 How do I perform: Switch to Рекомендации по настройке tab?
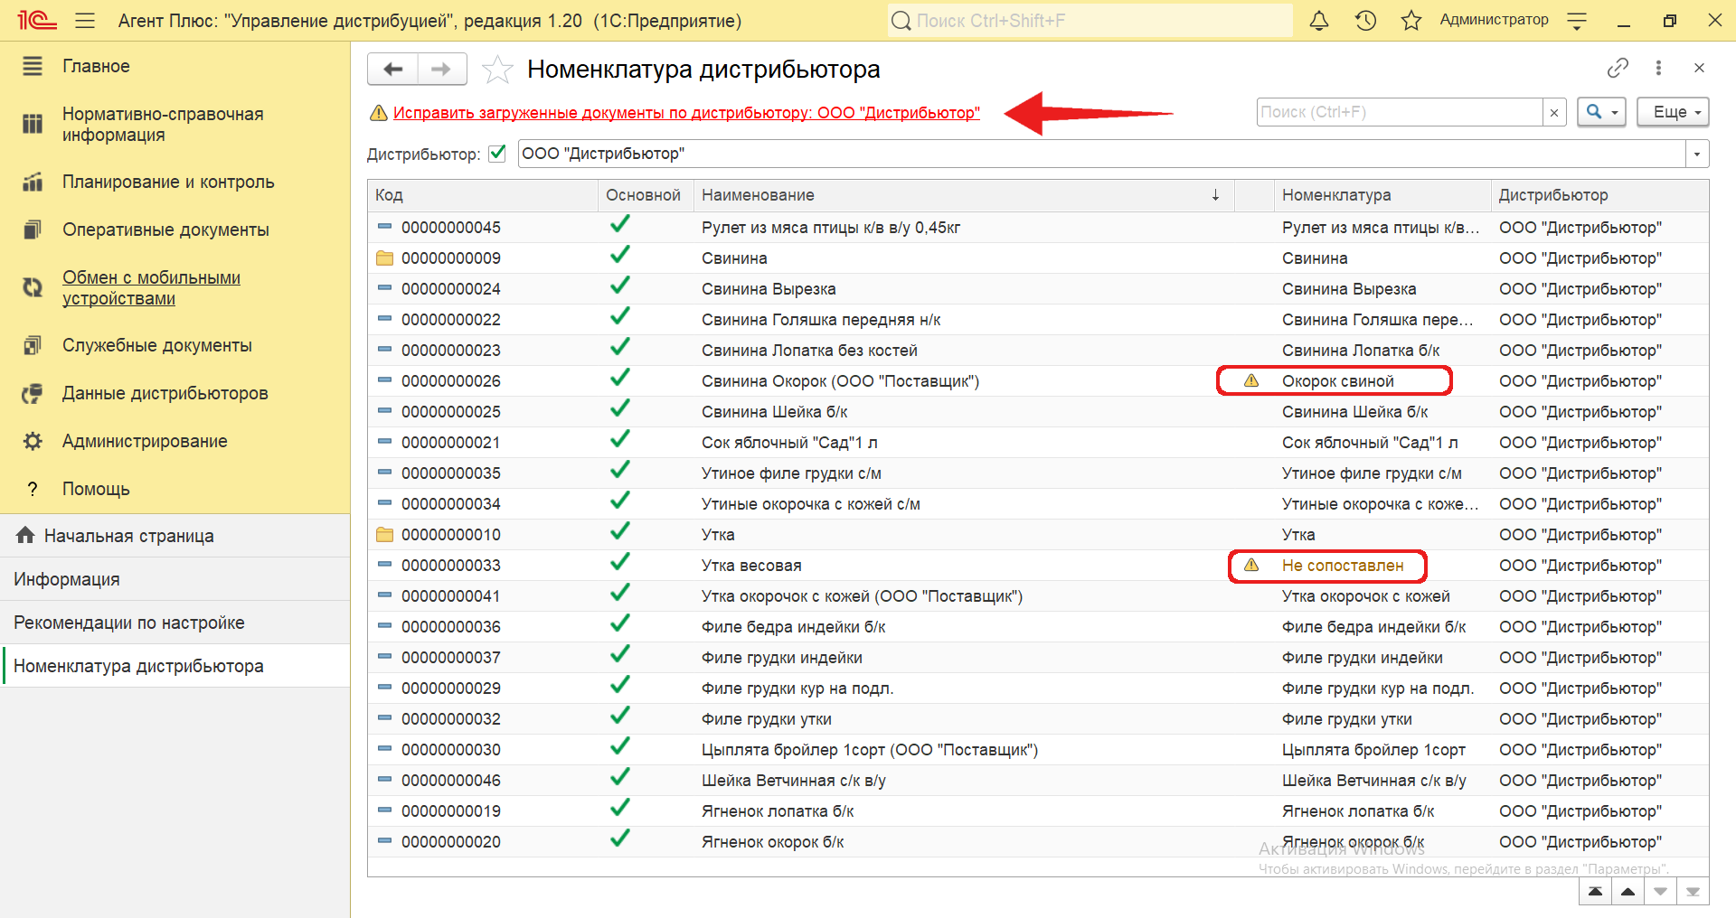click(175, 623)
